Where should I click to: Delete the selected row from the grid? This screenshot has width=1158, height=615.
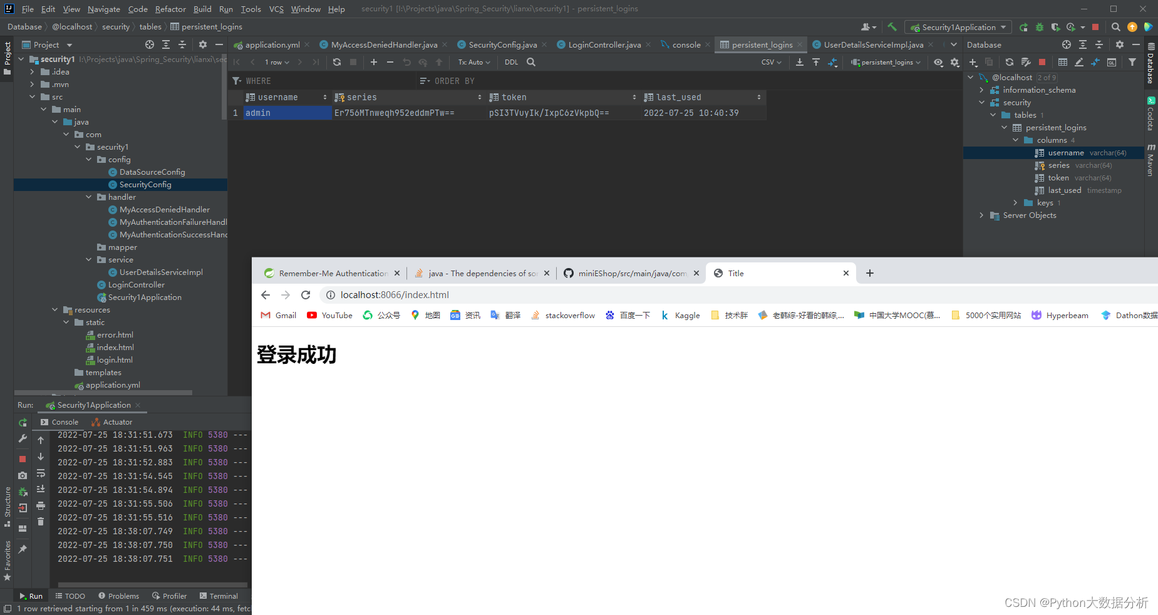click(390, 62)
